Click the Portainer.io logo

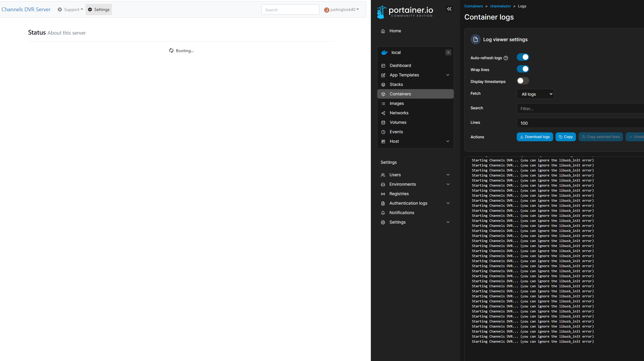coord(405,12)
